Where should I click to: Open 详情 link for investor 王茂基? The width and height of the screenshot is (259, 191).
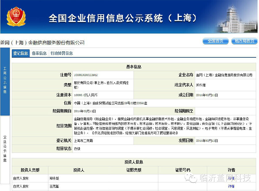click(x=231, y=186)
